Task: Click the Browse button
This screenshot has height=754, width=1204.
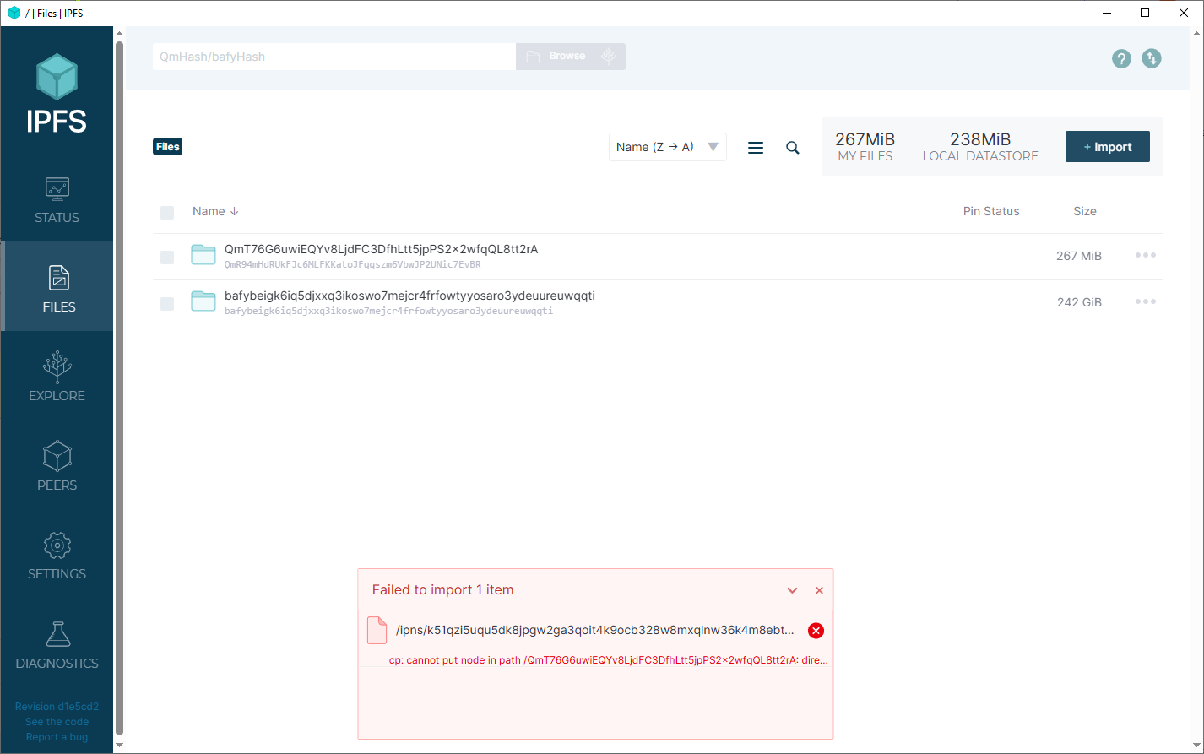Action: (556, 57)
